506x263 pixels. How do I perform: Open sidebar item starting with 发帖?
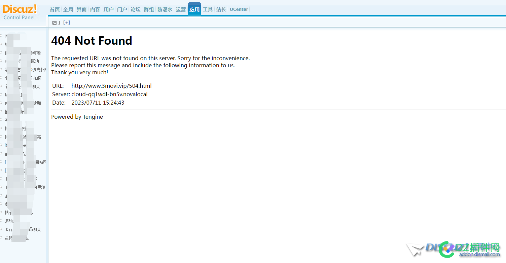coord(17,238)
